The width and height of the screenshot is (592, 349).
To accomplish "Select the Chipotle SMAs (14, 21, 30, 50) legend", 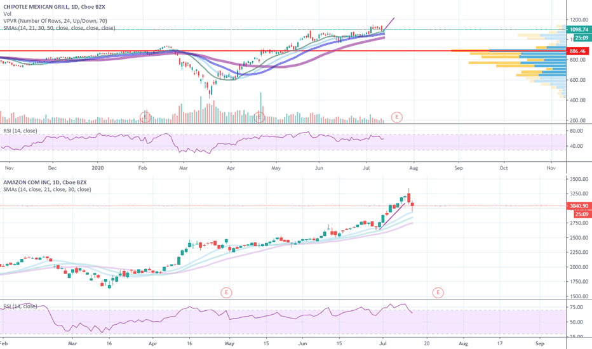I will (59, 28).
